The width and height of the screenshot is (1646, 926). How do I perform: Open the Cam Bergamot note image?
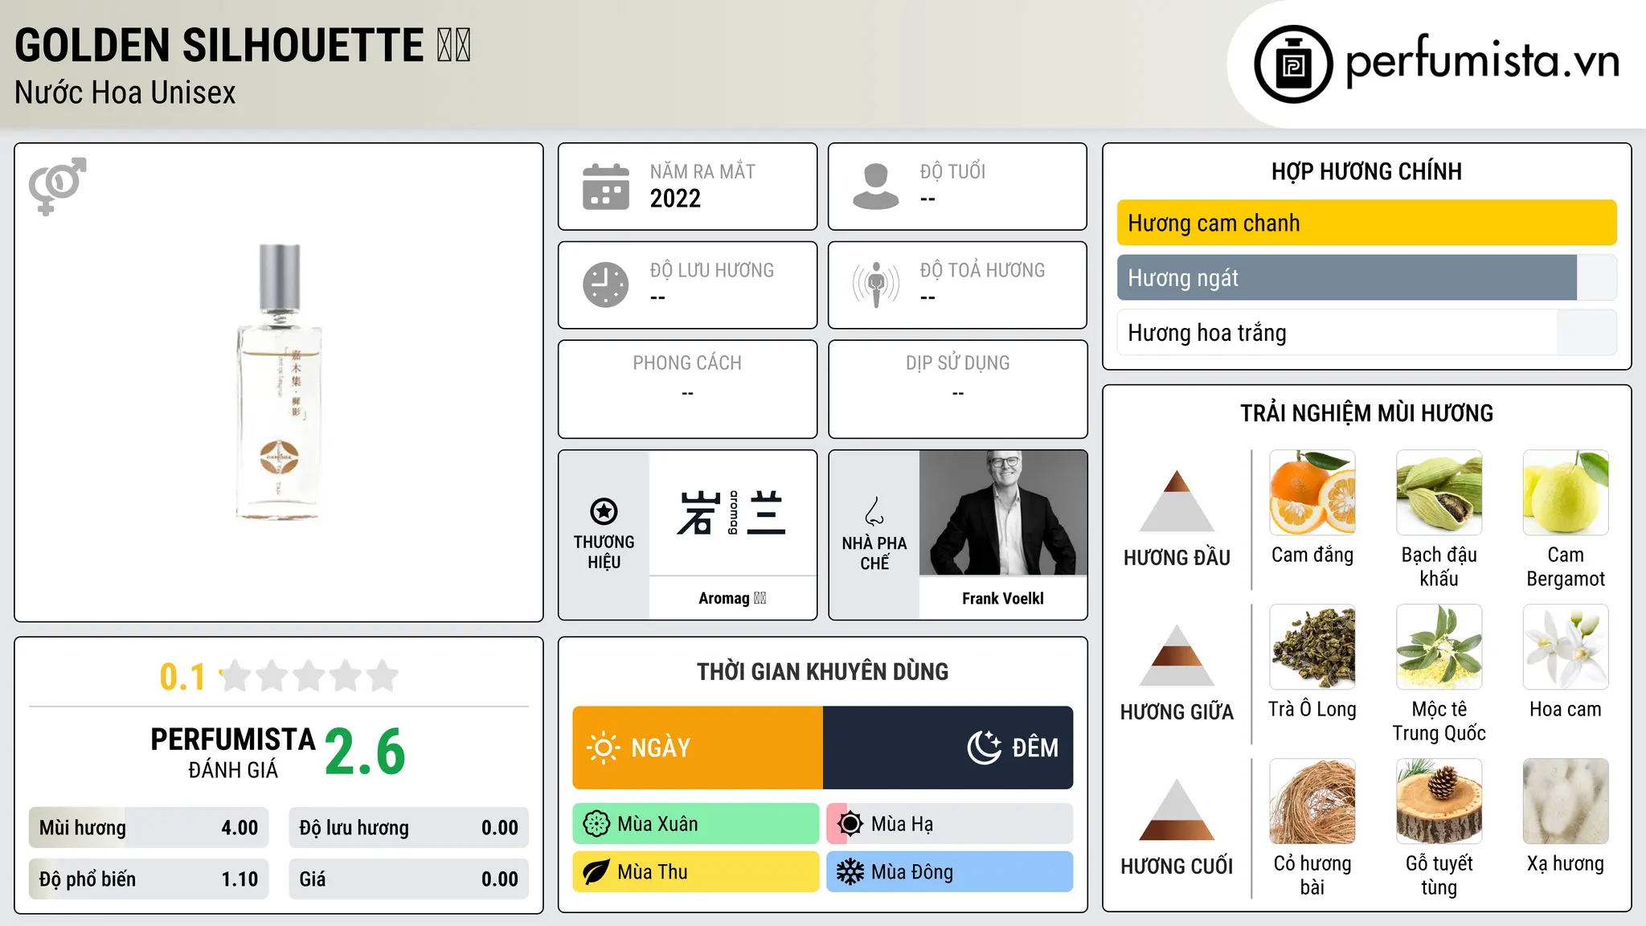(x=1566, y=493)
